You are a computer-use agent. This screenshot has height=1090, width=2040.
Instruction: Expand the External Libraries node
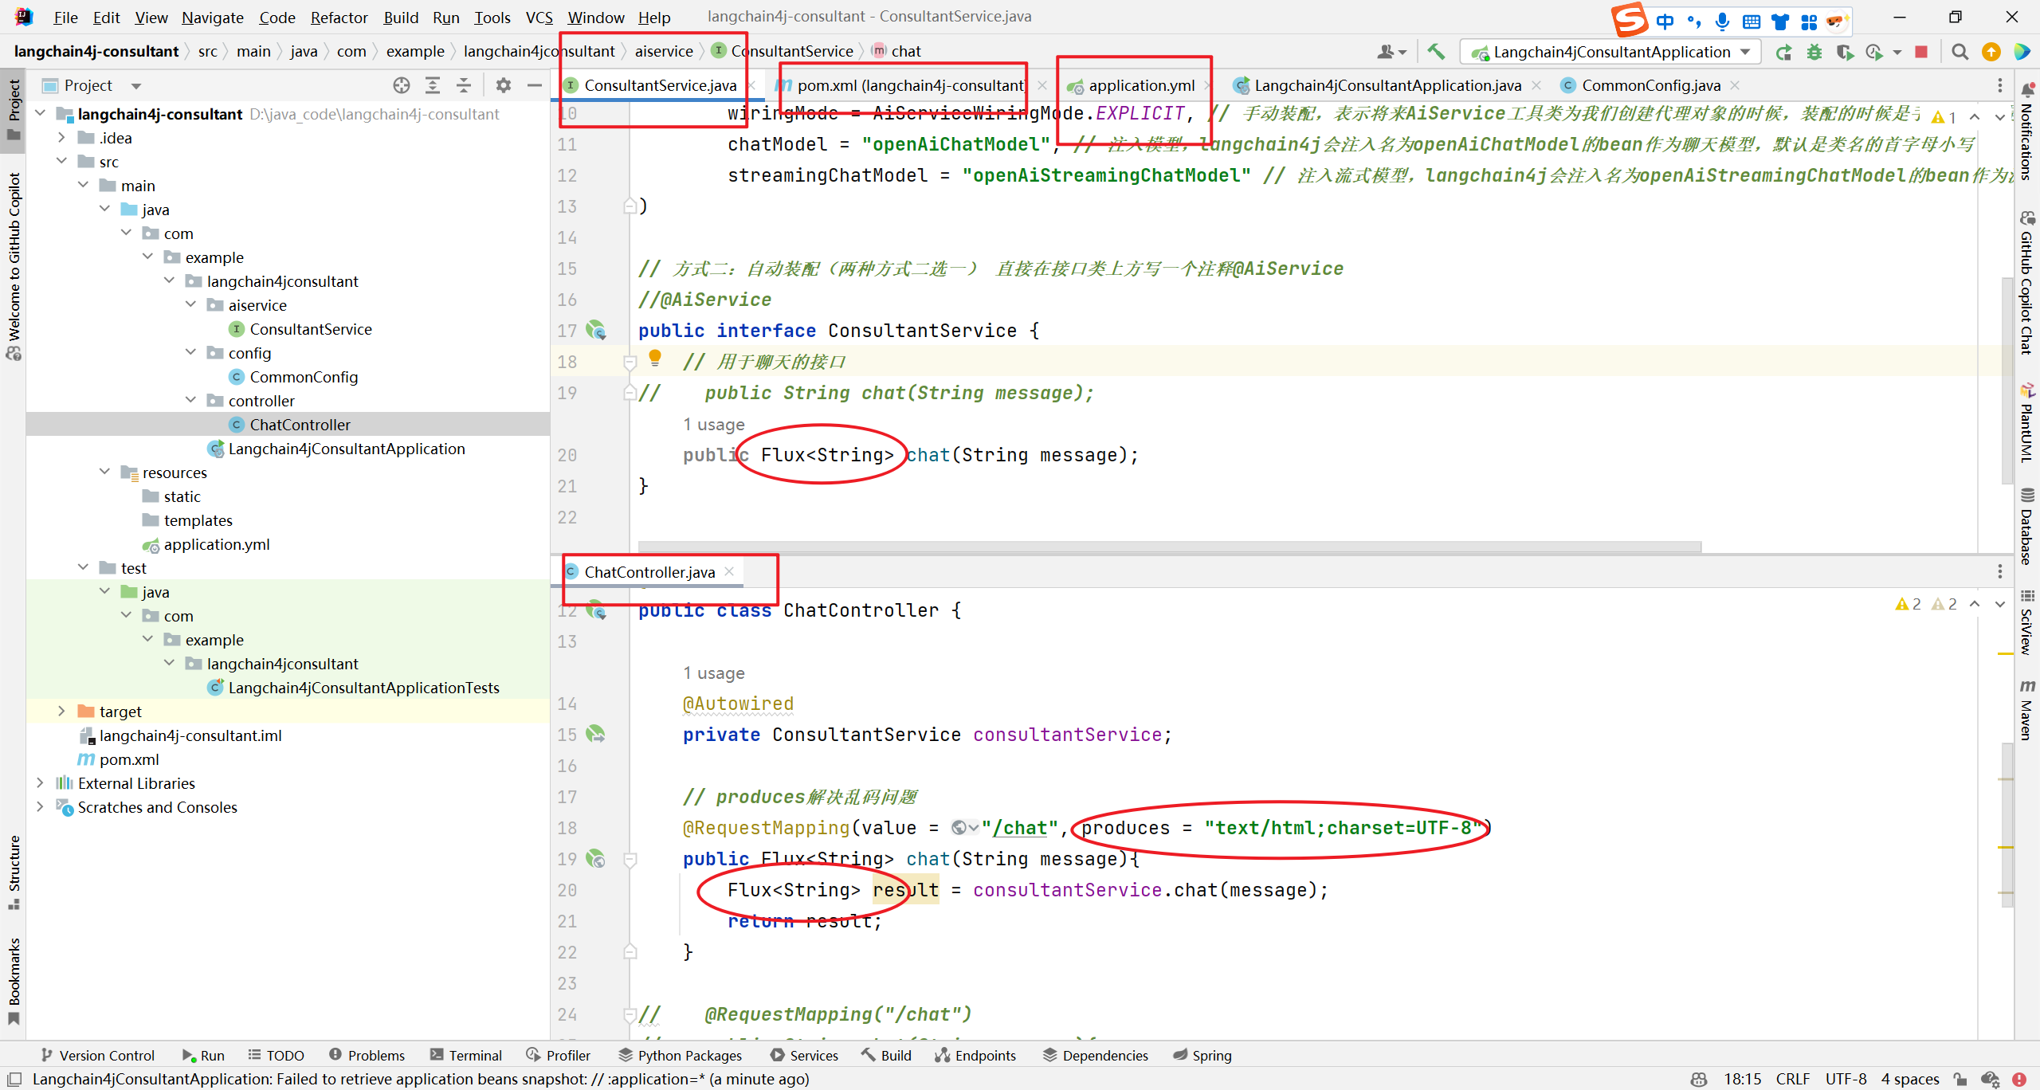(x=40, y=783)
